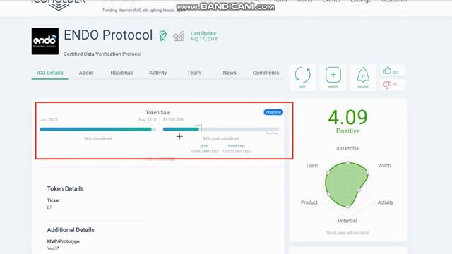
Task: Click the 'ENDO Protocol' title
Action: 108,35
